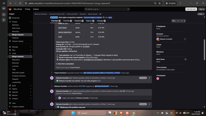The height and width of the screenshot is (116, 206).
Task: Jump to next unresolved thread arrow
Action: (x=181, y=21)
